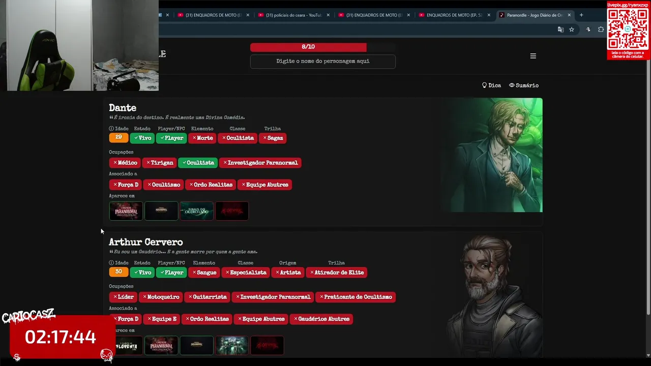651x366 pixels.
Task: Open the hamburger menu icon
Action: tap(533, 56)
